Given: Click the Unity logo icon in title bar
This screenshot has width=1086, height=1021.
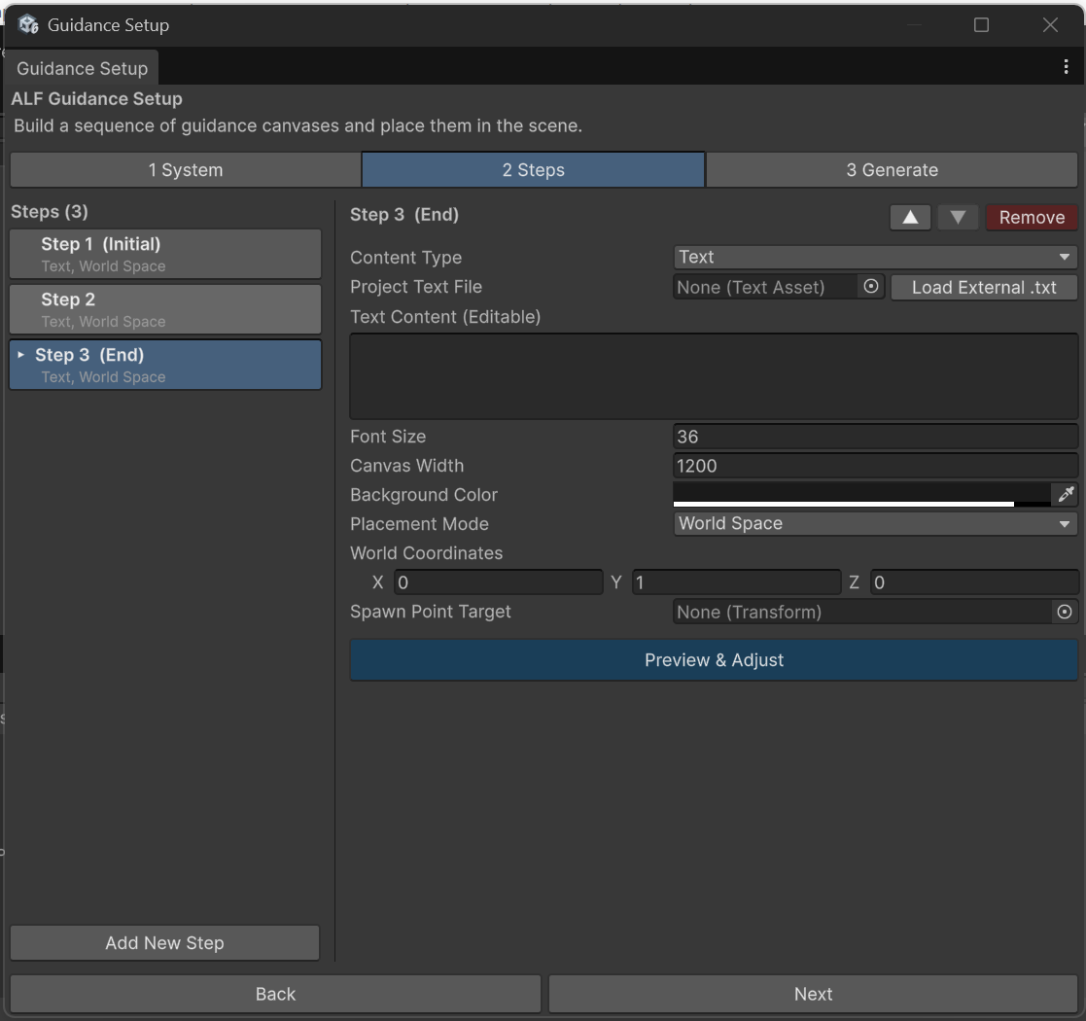Looking at the screenshot, I should tap(28, 25).
